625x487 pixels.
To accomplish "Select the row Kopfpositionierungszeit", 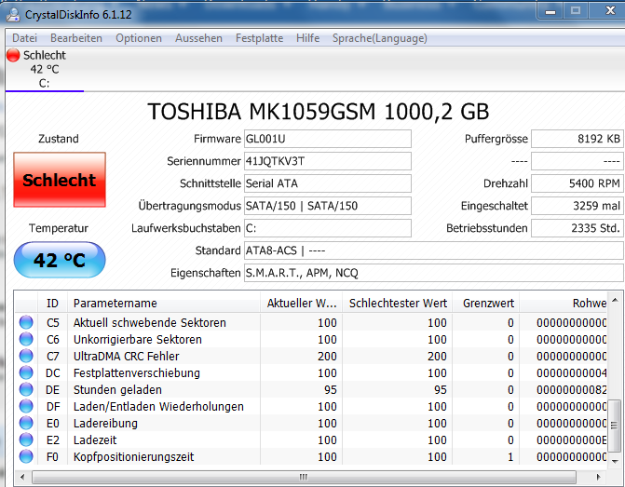I will pos(311,456).
